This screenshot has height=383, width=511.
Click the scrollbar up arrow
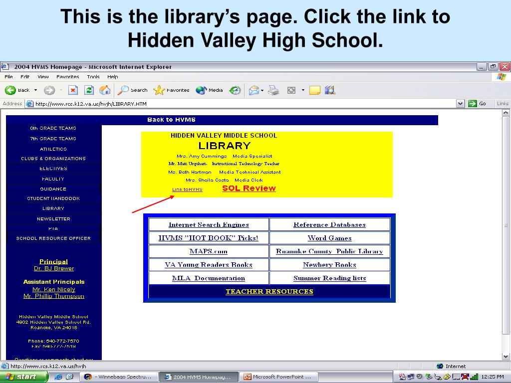point(506,113)
